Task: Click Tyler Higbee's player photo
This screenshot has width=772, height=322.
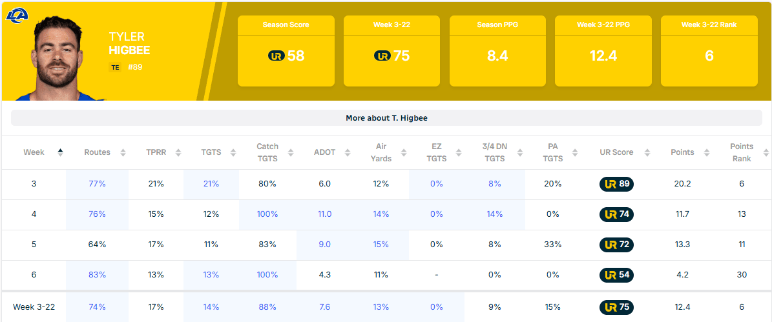Action: coord(61,57)
